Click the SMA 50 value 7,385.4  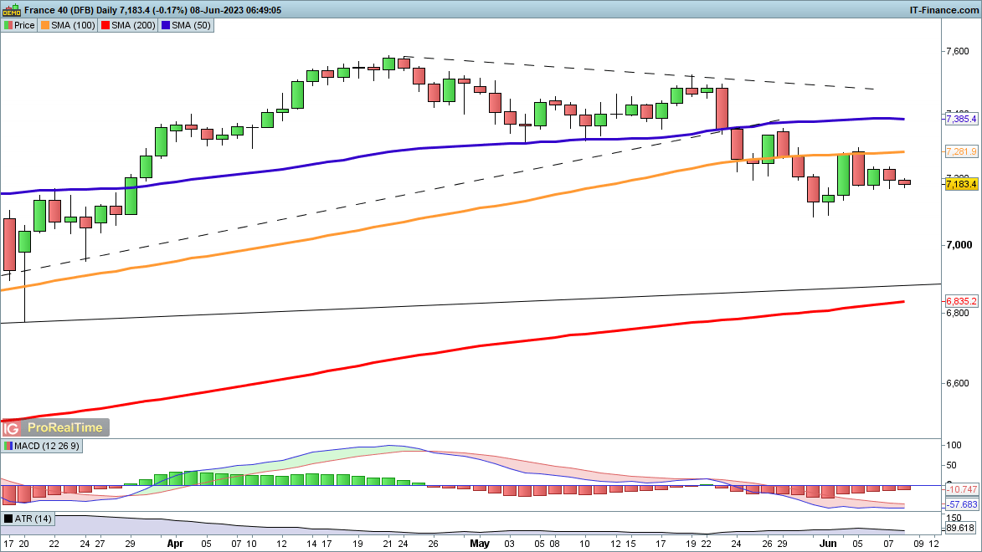[961, 119]
